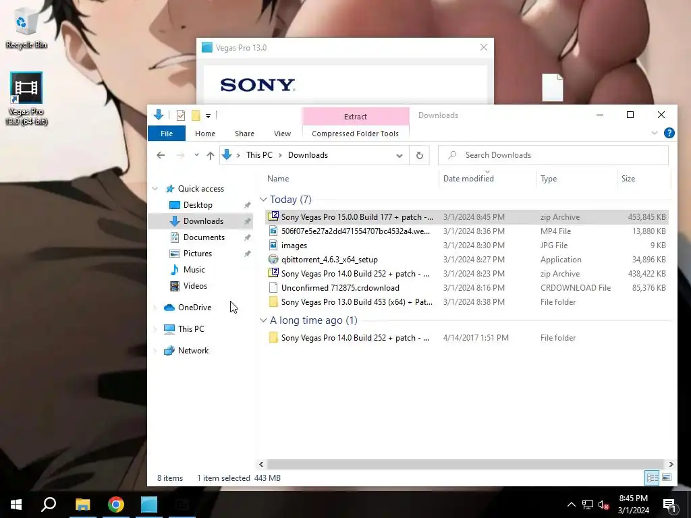Collapse the Today (7) group
691x518 pixels.
[263, 200]
